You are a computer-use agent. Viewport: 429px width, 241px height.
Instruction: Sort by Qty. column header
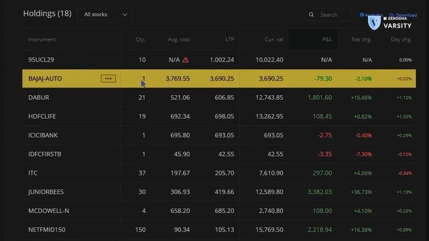coord(141,39)
